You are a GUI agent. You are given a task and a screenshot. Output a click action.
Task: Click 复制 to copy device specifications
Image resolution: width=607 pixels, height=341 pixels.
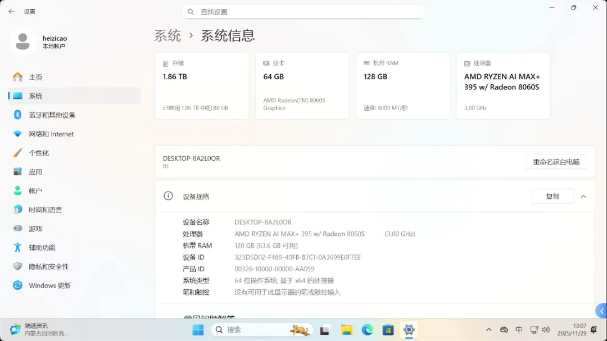coord(552,197)
